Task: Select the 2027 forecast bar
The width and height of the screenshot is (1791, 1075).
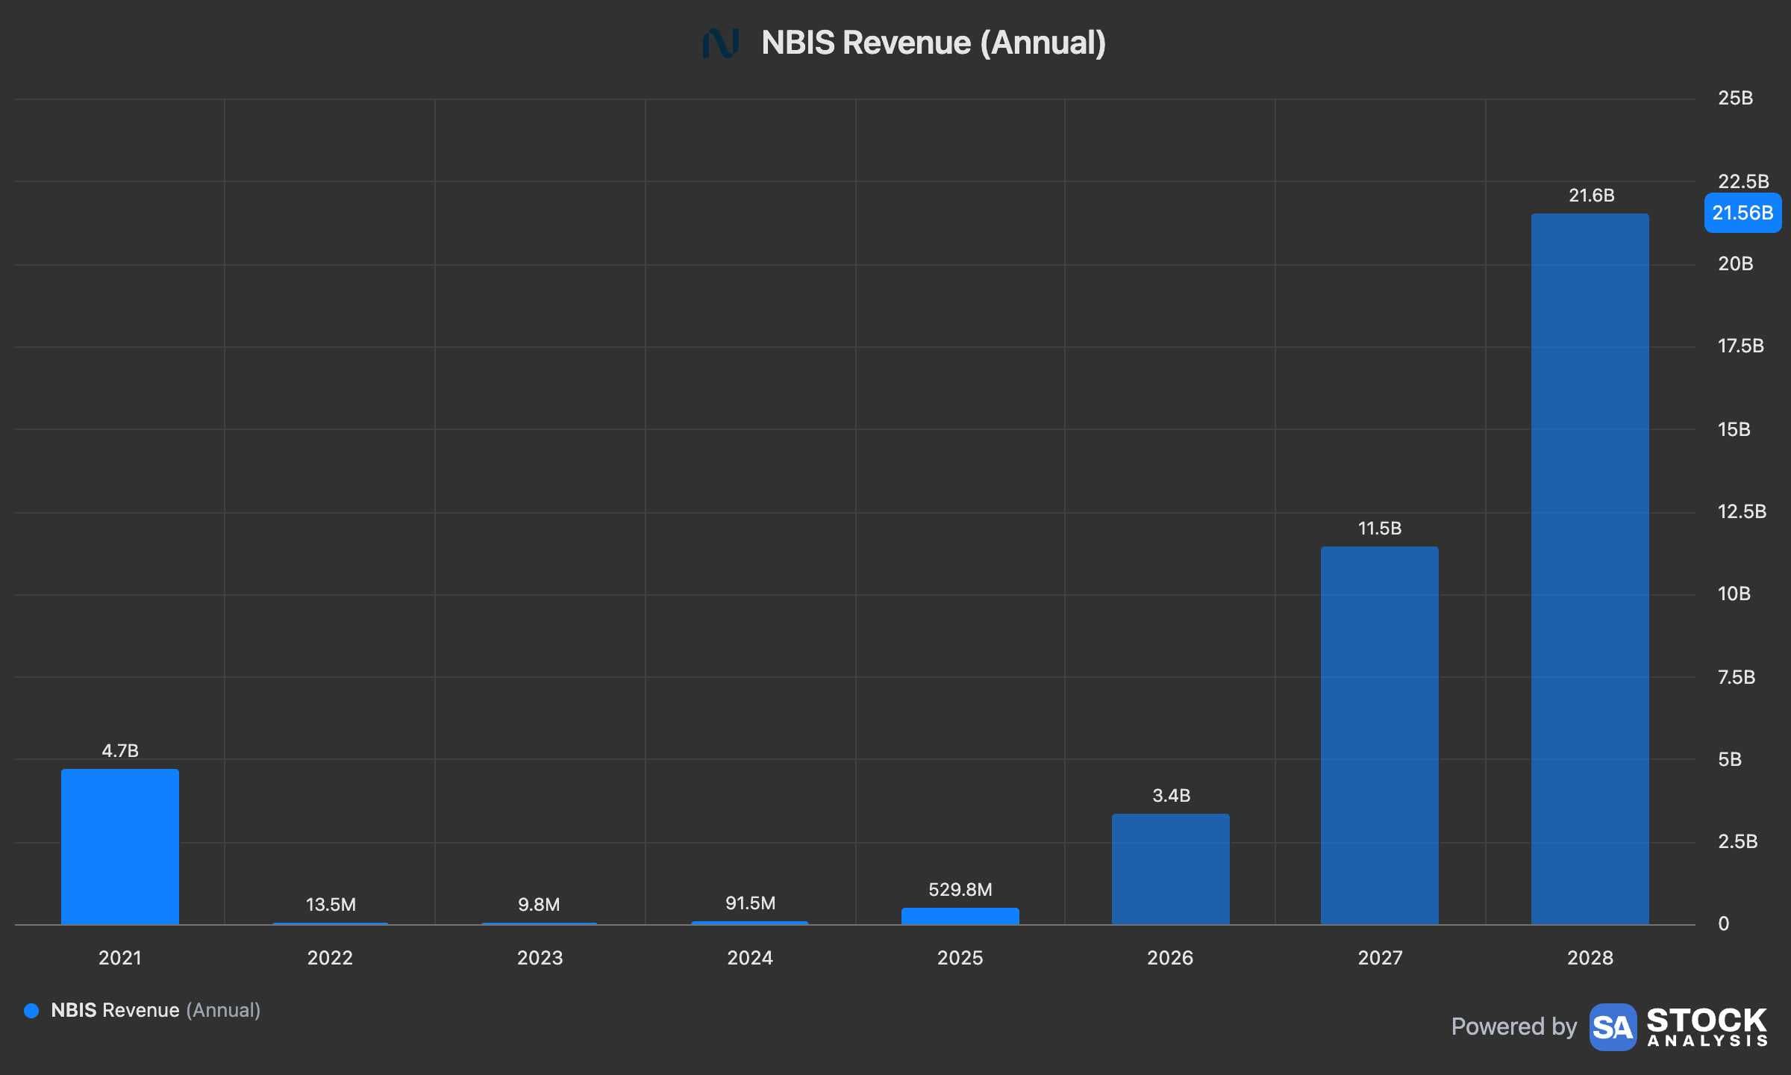Action: [x=1380, y=735]
